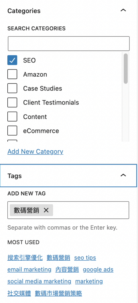Add the social media marketing tag
Image resolution: width=138 pixels, height=303 pixels.
click(39, 281)
